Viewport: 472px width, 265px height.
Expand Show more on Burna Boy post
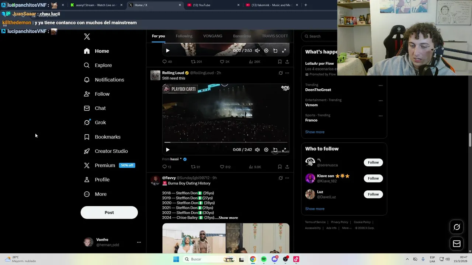[x=228, y=218]
